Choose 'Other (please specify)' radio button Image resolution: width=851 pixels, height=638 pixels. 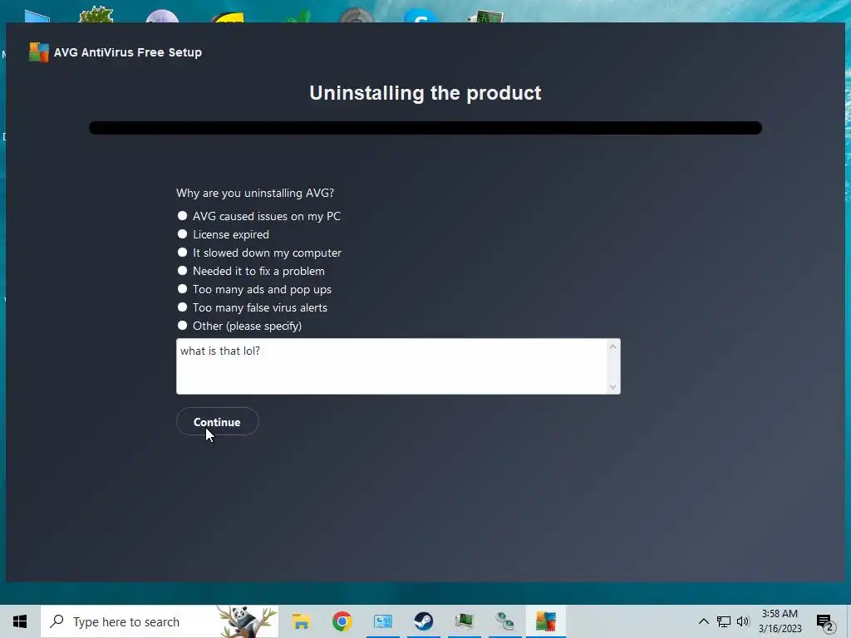(182, 326)
